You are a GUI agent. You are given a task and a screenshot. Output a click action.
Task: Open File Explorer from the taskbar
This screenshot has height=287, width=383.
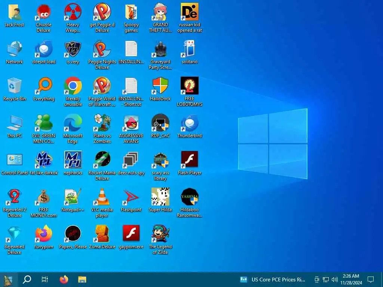click(x=82, y=280)
